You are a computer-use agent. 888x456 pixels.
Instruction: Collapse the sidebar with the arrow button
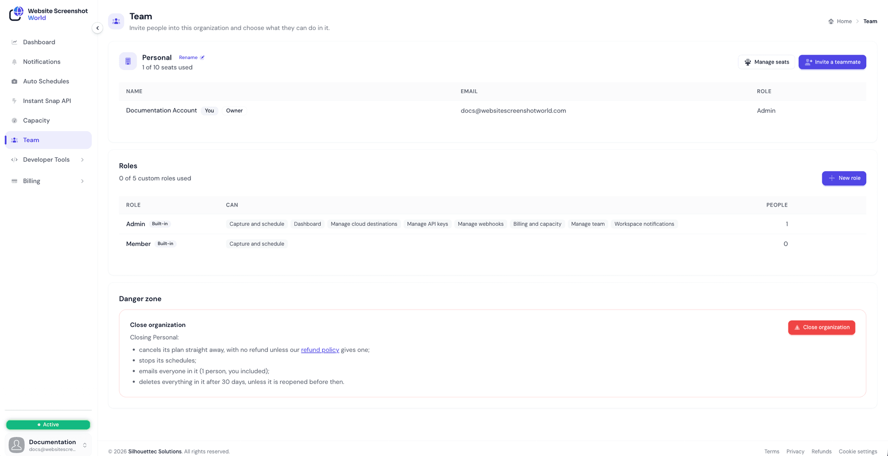pyautogui.click(x=98, y=28)
